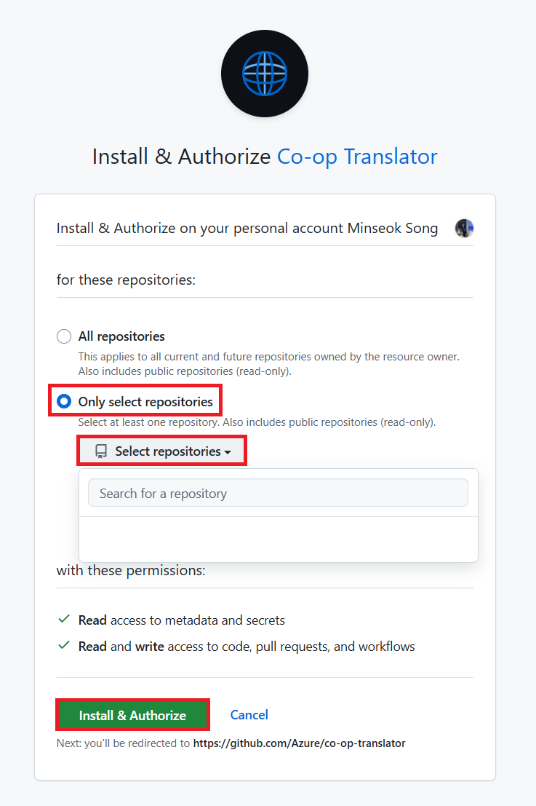Click the repository book icon on Select repositories
The width and height of the screenshot is (536, 806).
pyautogui.click(x=100, y=451)
